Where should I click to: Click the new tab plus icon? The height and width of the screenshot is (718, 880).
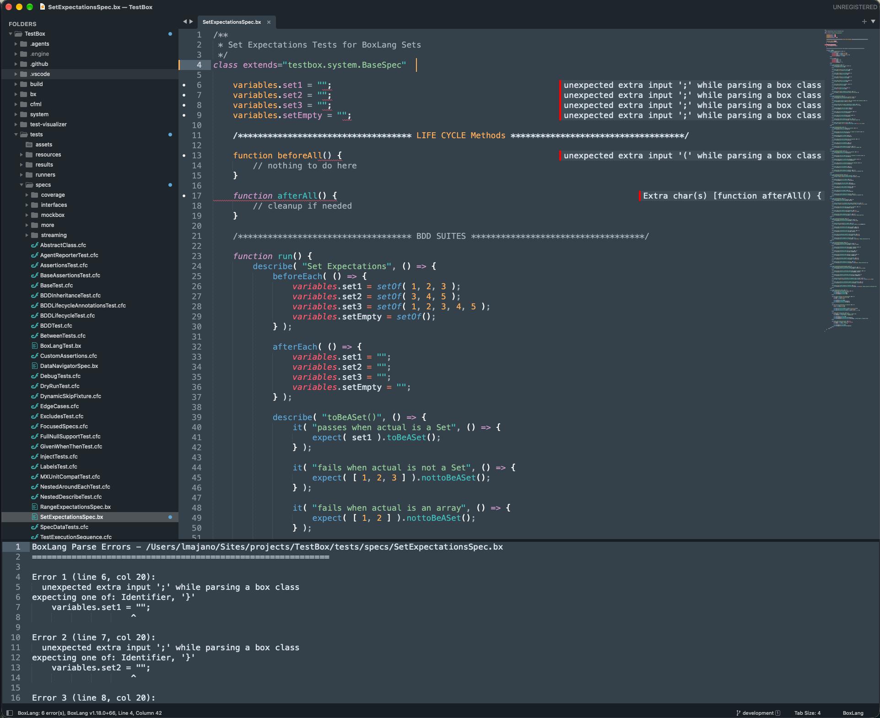tap(864, 22)
